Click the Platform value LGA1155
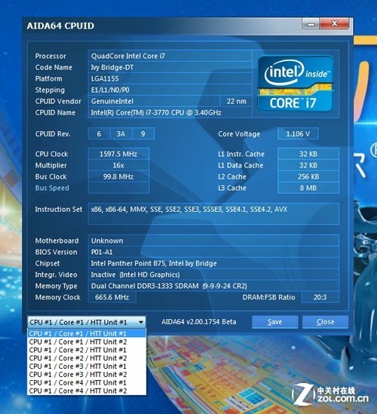Screen dimensions: 377x414 click(x=170, y=78)
